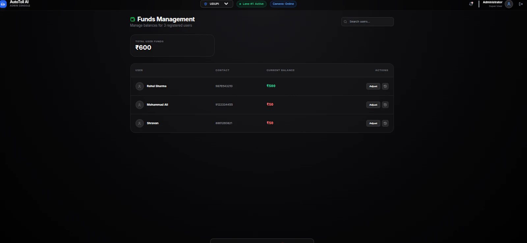Click Shravan's ₹50 balance
527x243 pixels.
tap(270, 123)
